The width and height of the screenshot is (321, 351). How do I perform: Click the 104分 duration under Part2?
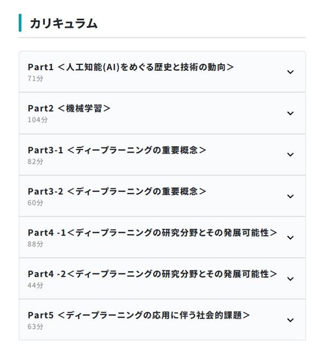[x=38, y=120]
